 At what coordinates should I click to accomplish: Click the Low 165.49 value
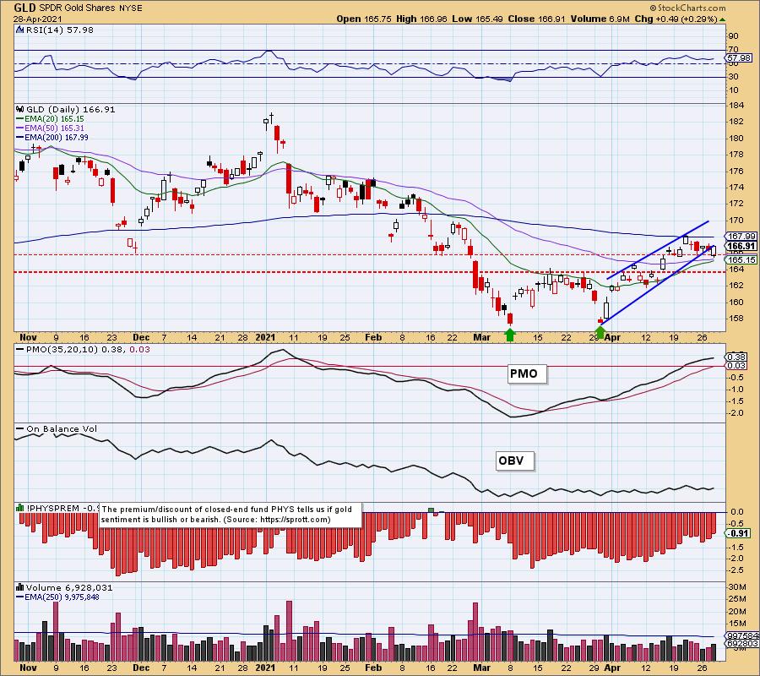[477, 19]
